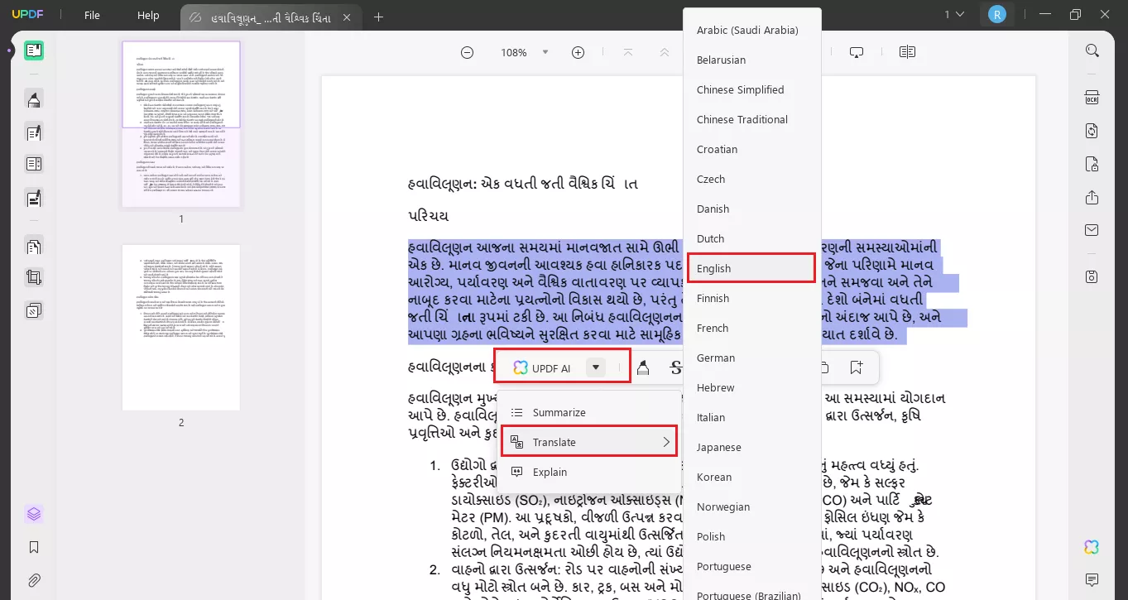1128x600 pixels.
Task: Open the Crop Pages tool in sidebar
Action: 34,278
